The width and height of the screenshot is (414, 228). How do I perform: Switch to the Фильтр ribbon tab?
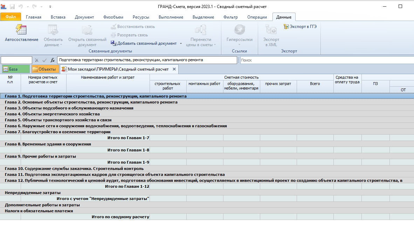tap(230, 17)
